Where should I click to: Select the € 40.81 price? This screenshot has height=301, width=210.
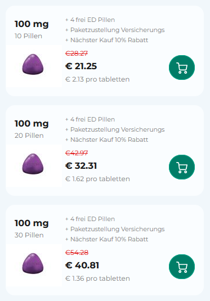[x=82, y=266]
